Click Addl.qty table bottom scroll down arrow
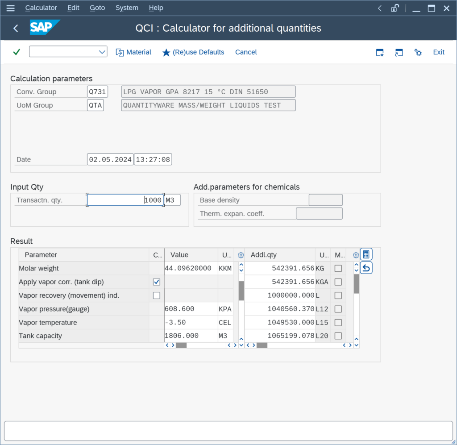This screenshot has height=445, width=457. pyautogui.click(x=357, y=345)
